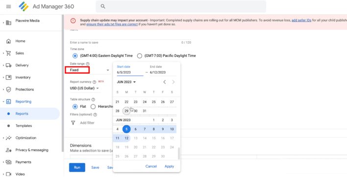The width and height of the screenshot is (347, 177).
Task: Click the Start date field
Action: tap(130, 73)
